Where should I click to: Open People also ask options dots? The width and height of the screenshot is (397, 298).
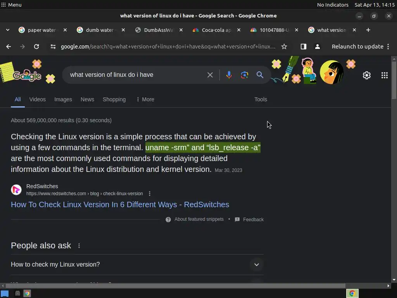[x=79, y=246]
